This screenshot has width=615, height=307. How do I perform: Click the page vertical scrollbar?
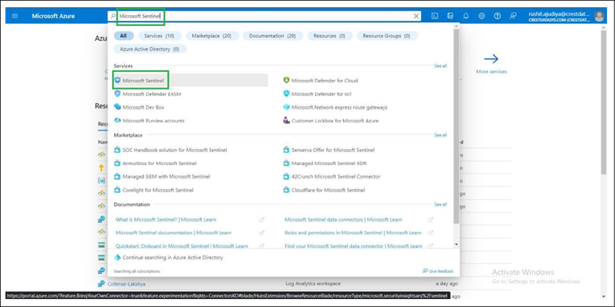[604, 102]
